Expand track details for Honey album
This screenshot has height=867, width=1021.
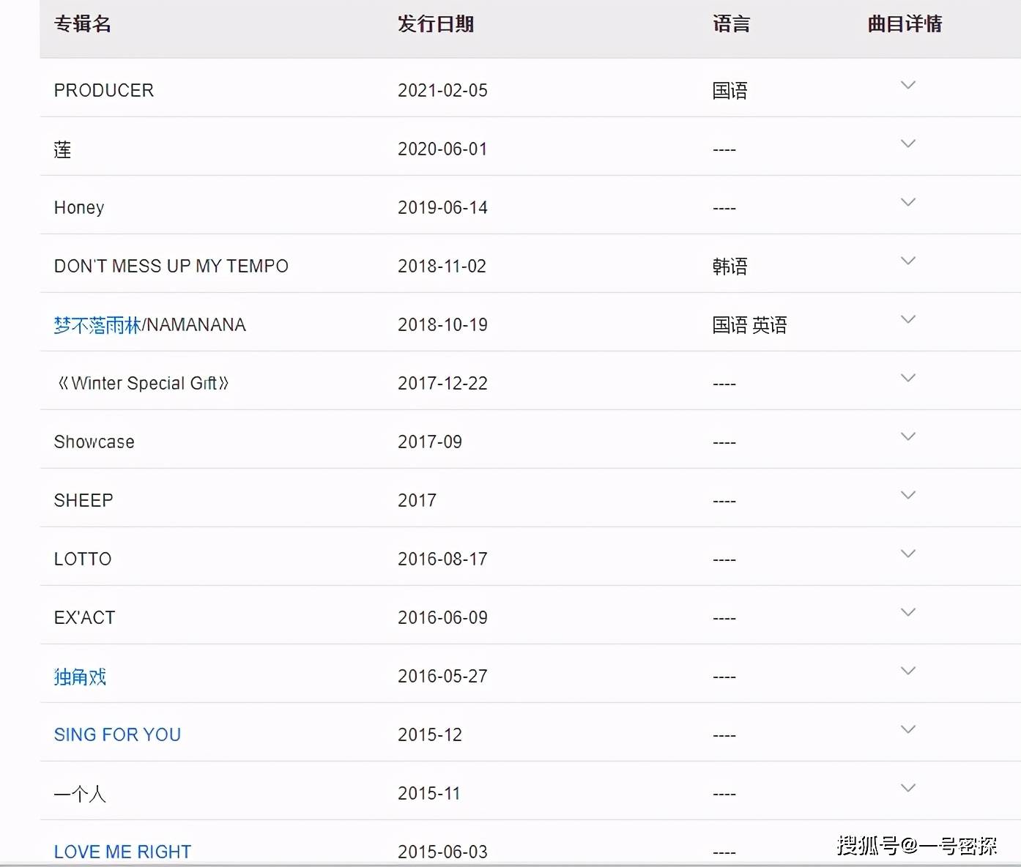click(x=908, y=202)
